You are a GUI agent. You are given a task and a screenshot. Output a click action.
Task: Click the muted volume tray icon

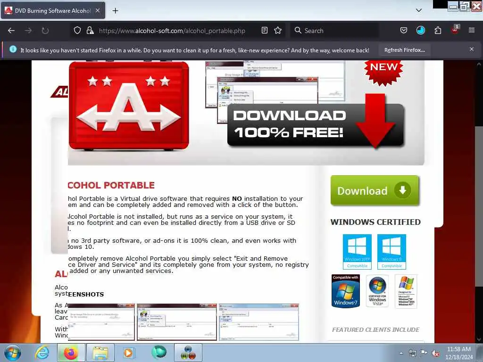tap(435, 354)
